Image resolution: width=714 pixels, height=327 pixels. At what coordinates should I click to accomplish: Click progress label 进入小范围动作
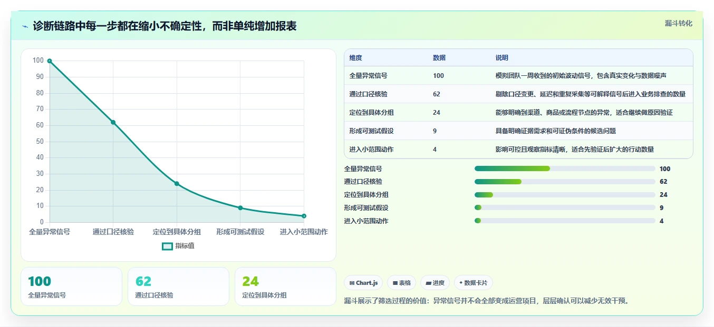tap(366, 221)
